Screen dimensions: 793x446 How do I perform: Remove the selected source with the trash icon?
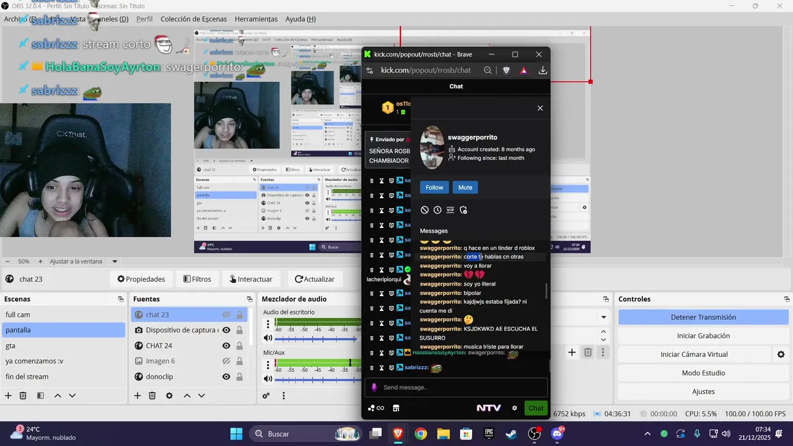(152, 396)
